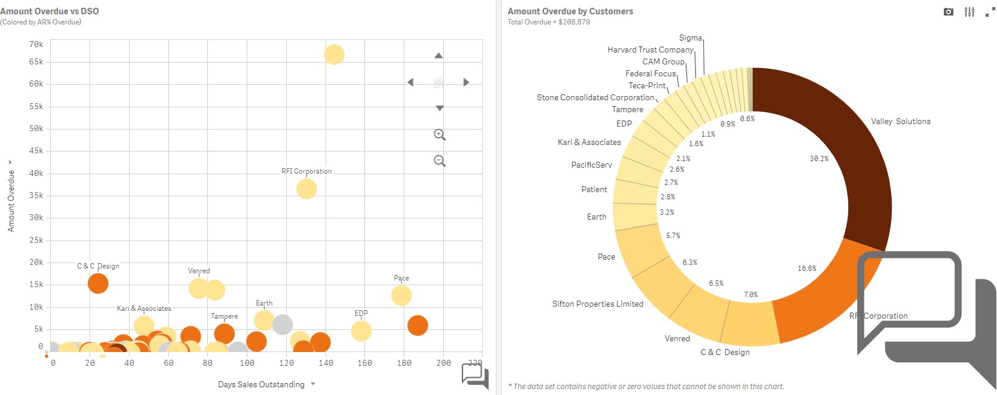Pan the scatter chart left with the arrow
The image size is (997, 395).
(x=410, y=82)
